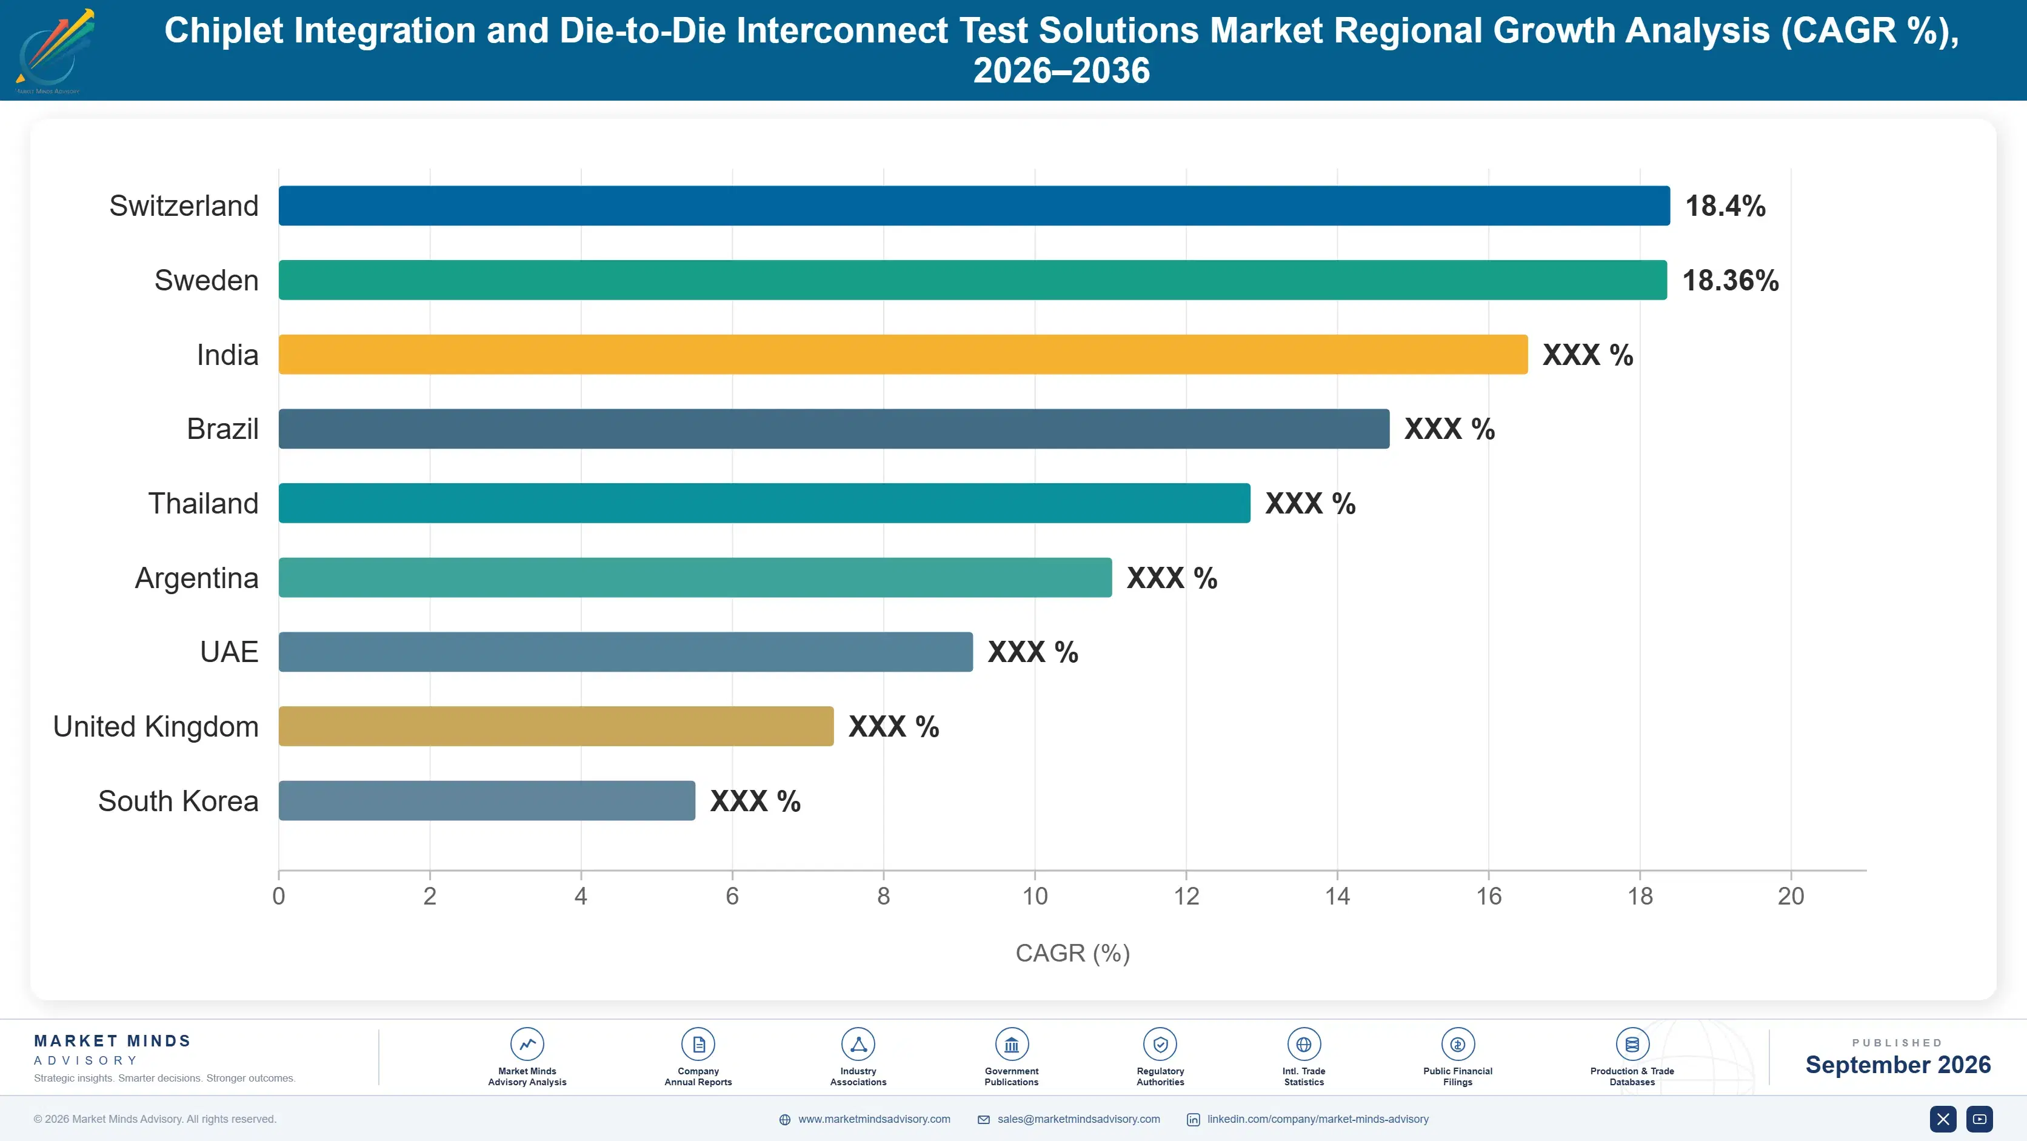Click the 18.36% value label

click(x=1731, y=280)
